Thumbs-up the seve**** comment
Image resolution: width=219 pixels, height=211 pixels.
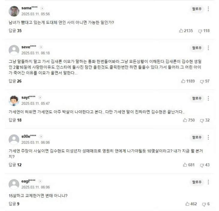coord(183,81)
